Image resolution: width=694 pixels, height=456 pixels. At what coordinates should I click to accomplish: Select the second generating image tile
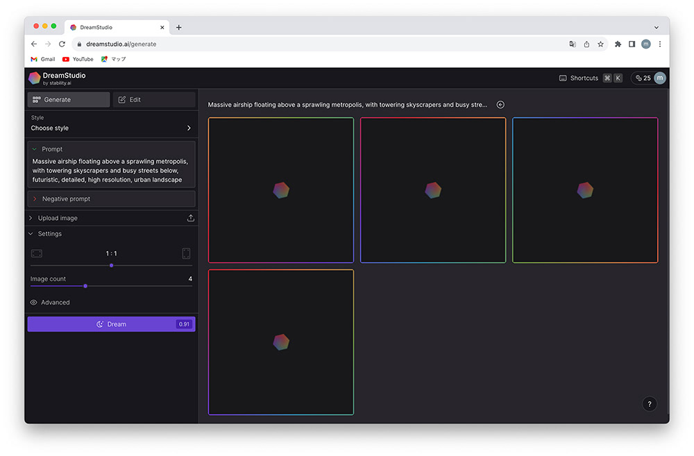click(x=433, y=190)
